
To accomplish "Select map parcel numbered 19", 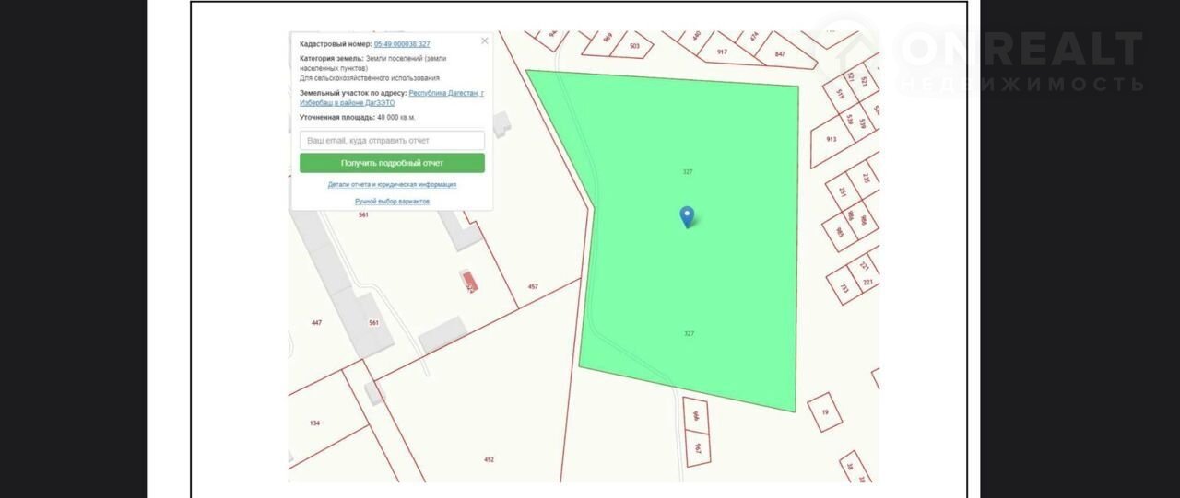I will coord(825,411).
